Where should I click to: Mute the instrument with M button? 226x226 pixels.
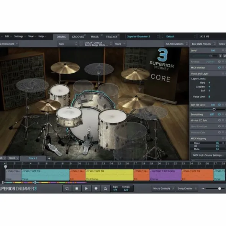tap(224, 56)
